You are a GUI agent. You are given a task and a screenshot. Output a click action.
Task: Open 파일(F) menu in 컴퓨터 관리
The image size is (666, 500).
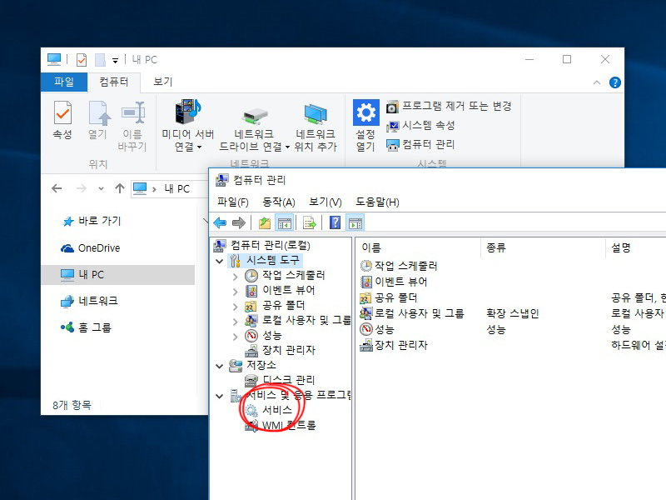[x=233, y=202]
